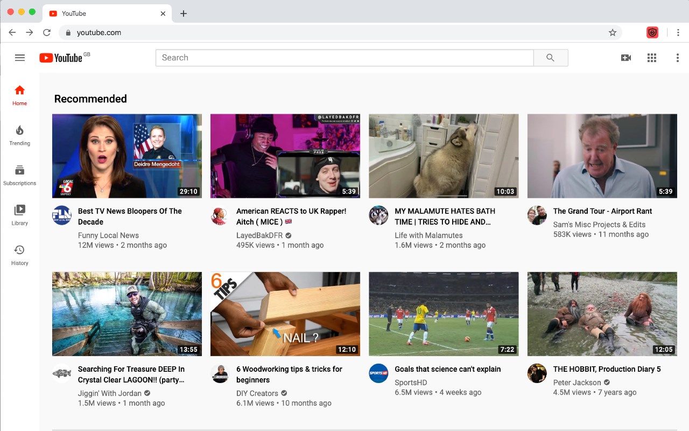The height and width of the screenshot is (431, 689).
Task: Visit the Peter Jackson channel name
Action: tap(577, 383)
